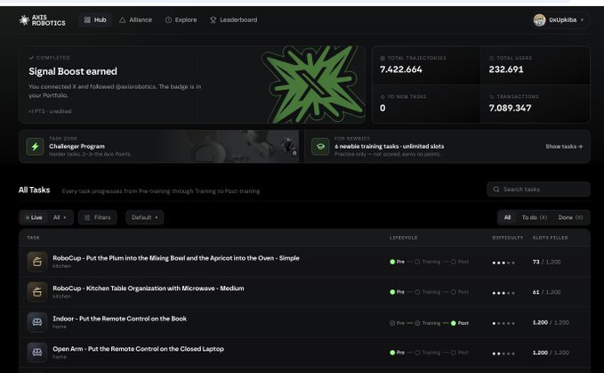Click difficulty dots of Indoor task
Image resolution: width=604 pixels, height=373 pixels.
pyautogui.click(x=503, y=323)
